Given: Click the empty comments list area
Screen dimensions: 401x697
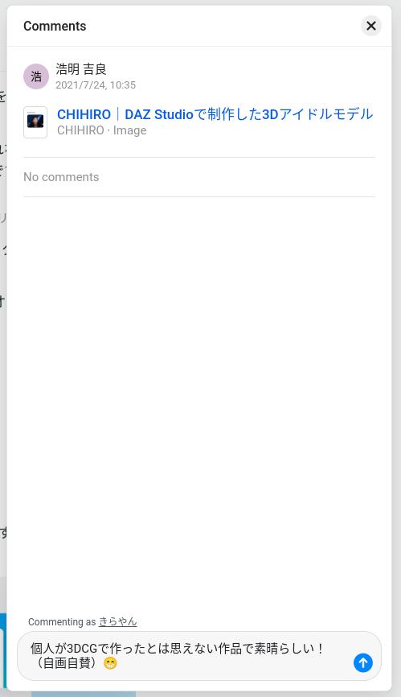Looking at the screenshot, I should point(199,400).
